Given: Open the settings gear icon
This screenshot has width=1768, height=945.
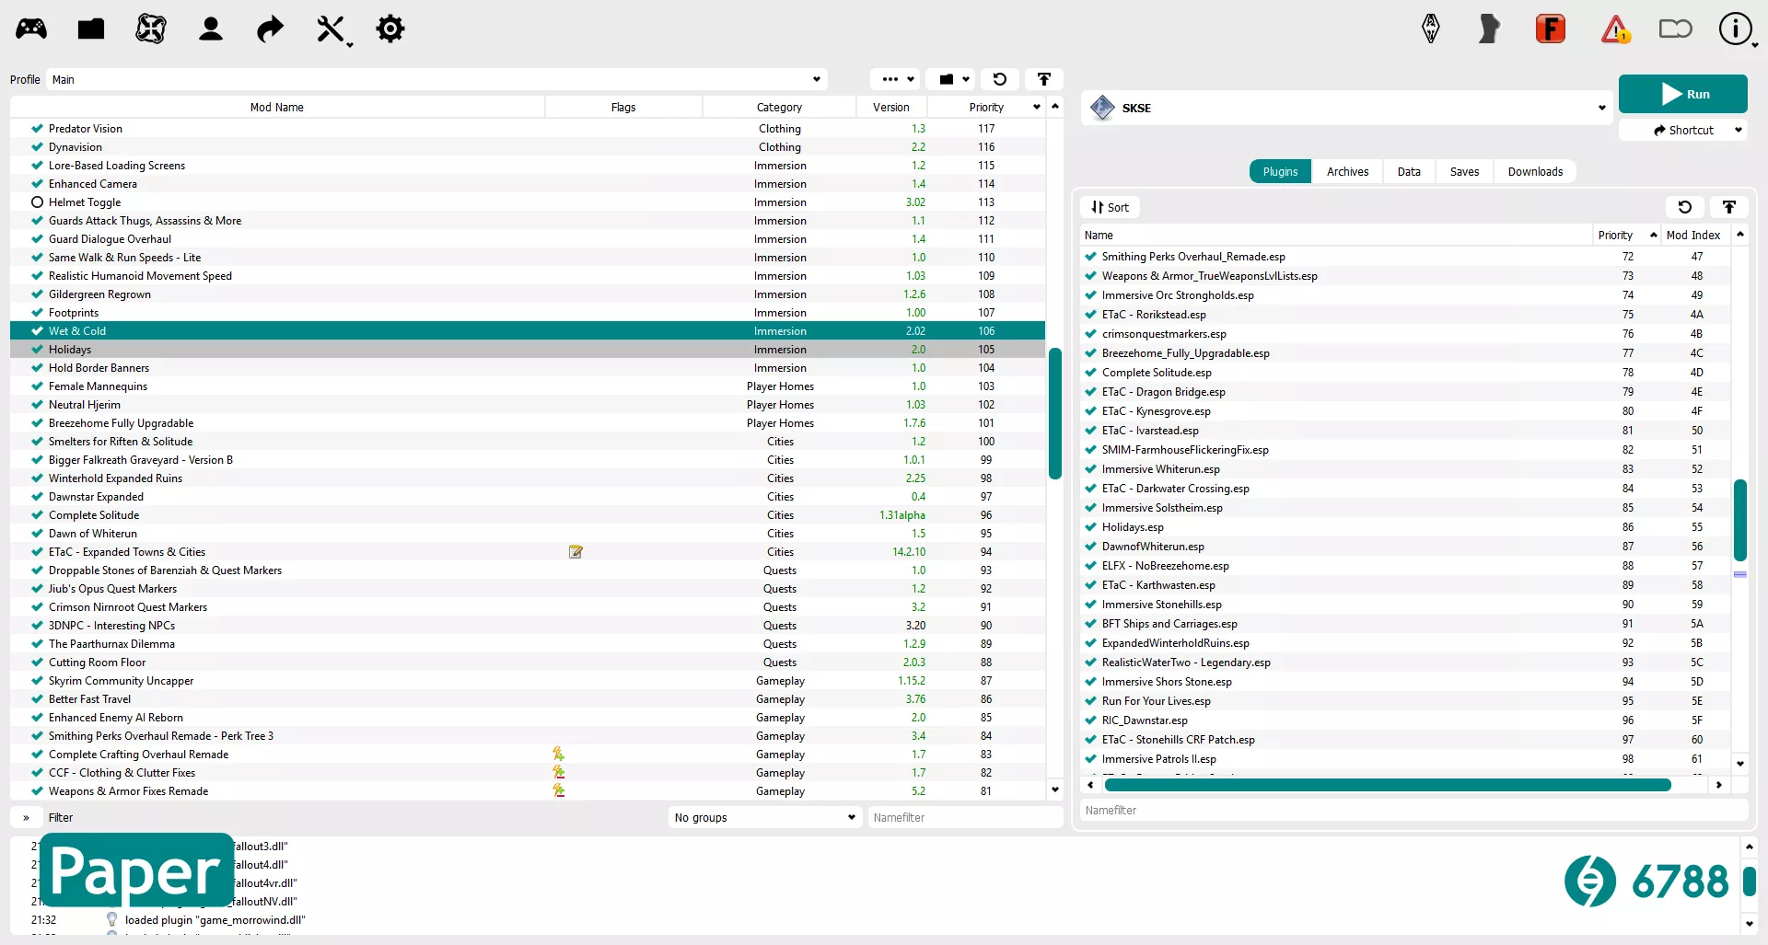Looking at the screenshot, I should (390, 29).
